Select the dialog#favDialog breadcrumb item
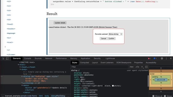 point(58,96)
